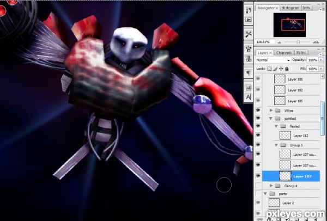Open the Layers panel options menu icon
Viewport: 327px width, 221px height.
click(x=322, y=54)
